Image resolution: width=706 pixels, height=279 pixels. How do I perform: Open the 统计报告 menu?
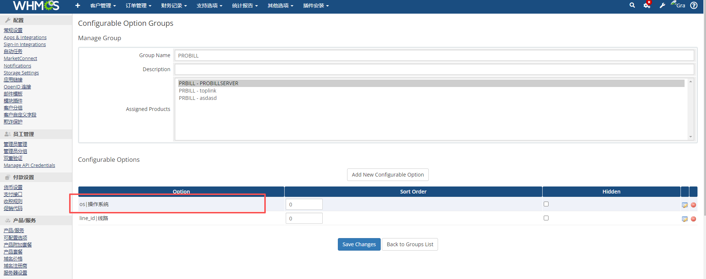coord(245,6)
